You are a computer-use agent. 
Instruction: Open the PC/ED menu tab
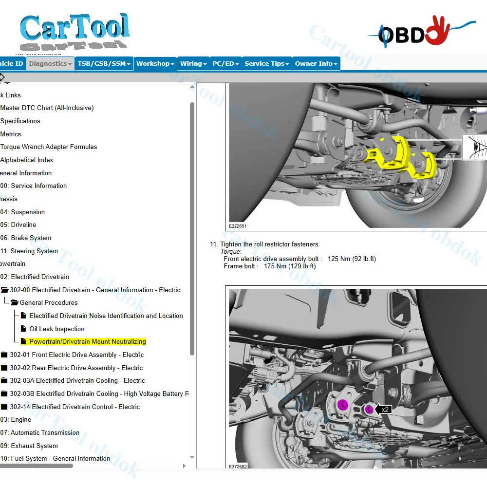click(226, 64)
